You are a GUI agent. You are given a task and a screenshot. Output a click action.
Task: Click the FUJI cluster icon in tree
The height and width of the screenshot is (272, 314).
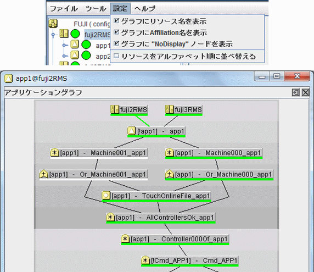(53, 24)
